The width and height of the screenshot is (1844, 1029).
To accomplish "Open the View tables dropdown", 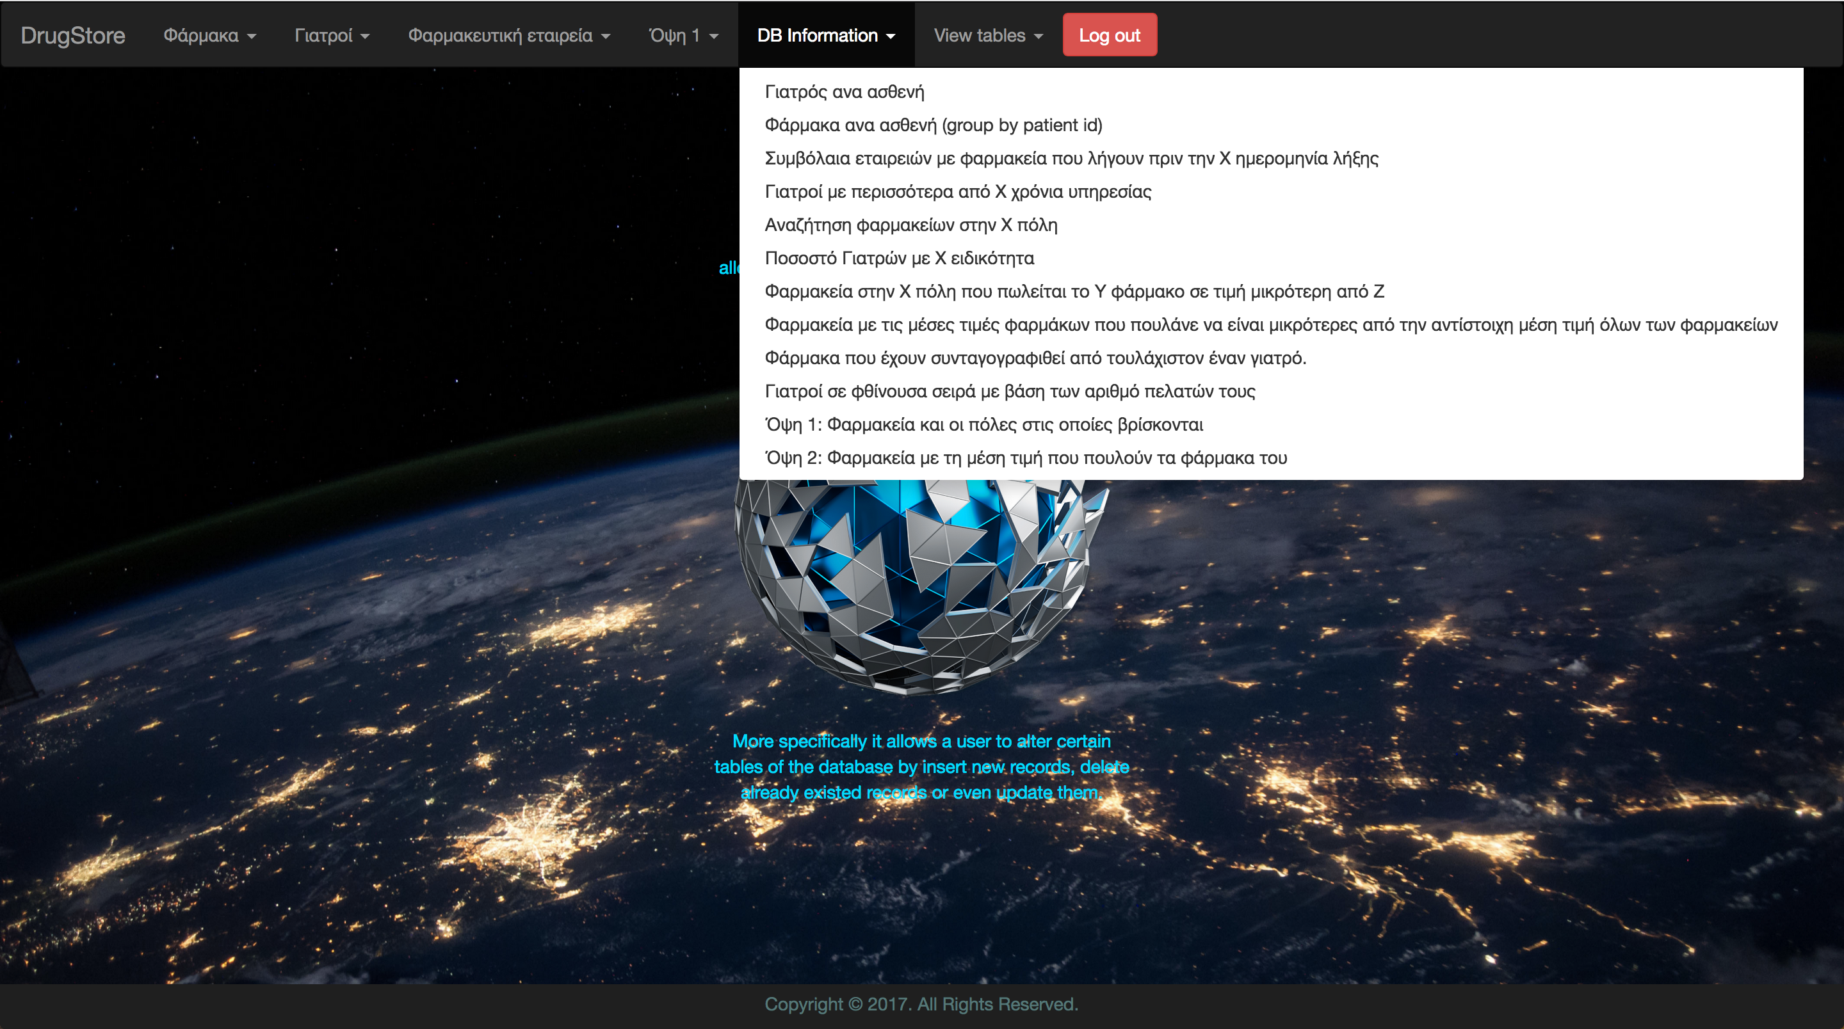I will tap(988, 35).
